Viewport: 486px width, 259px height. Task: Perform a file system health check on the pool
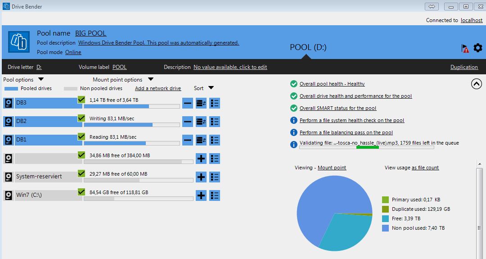point(352,120)
